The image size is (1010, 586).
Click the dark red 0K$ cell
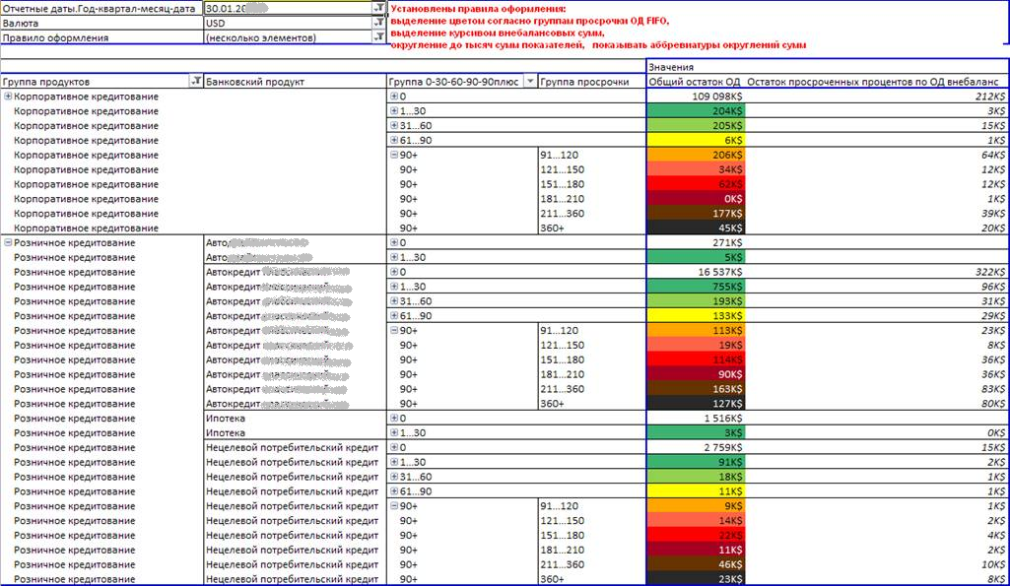pos(695,199)
